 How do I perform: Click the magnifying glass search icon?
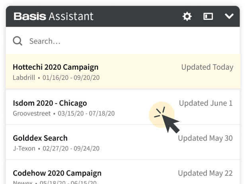[18, 41]
